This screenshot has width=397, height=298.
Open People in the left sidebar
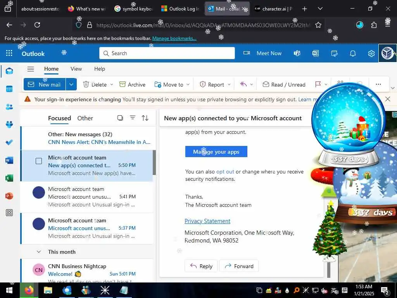point(9,107)
